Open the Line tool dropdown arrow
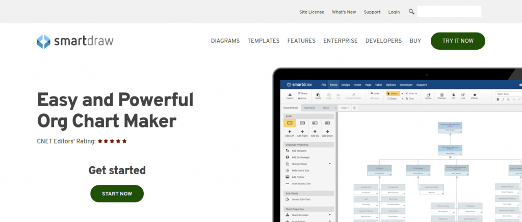522x222 pixels. (416, 93)
